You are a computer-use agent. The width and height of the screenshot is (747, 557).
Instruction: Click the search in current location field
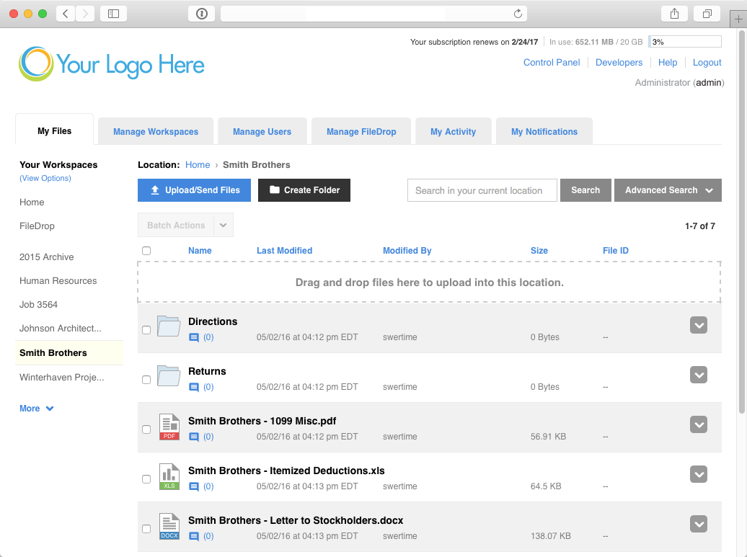(x=482, y=190)
